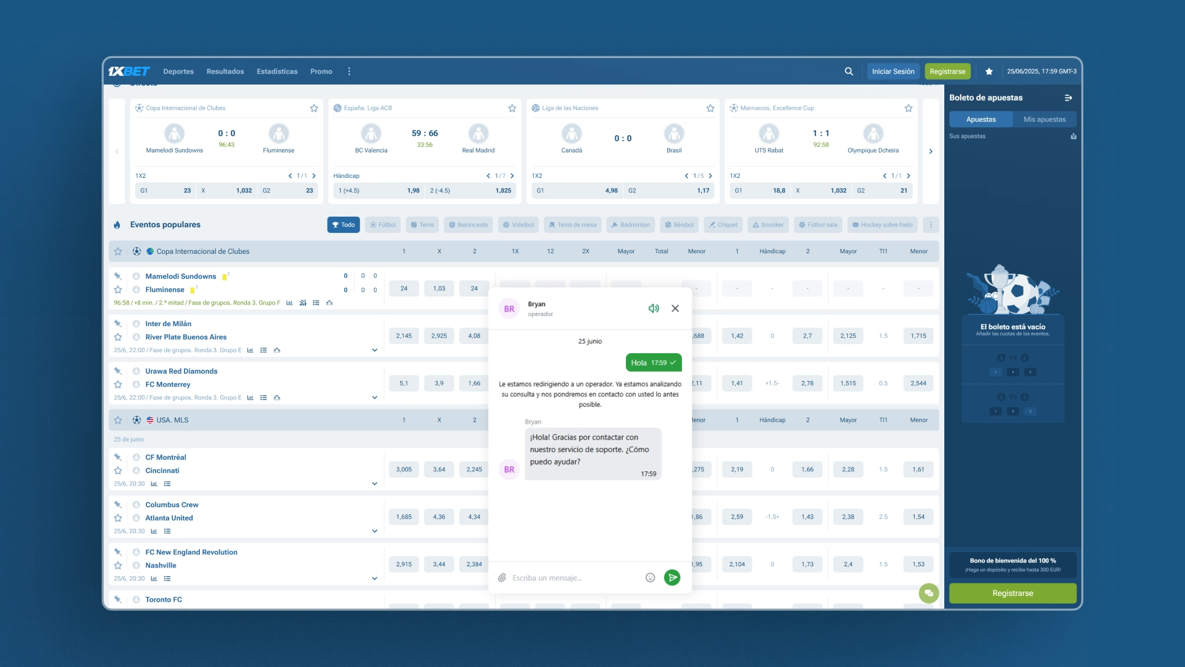Click the flame icon beside Eventos populares
The width and height of the screenshot is (1185, 667).
point(117,225)
